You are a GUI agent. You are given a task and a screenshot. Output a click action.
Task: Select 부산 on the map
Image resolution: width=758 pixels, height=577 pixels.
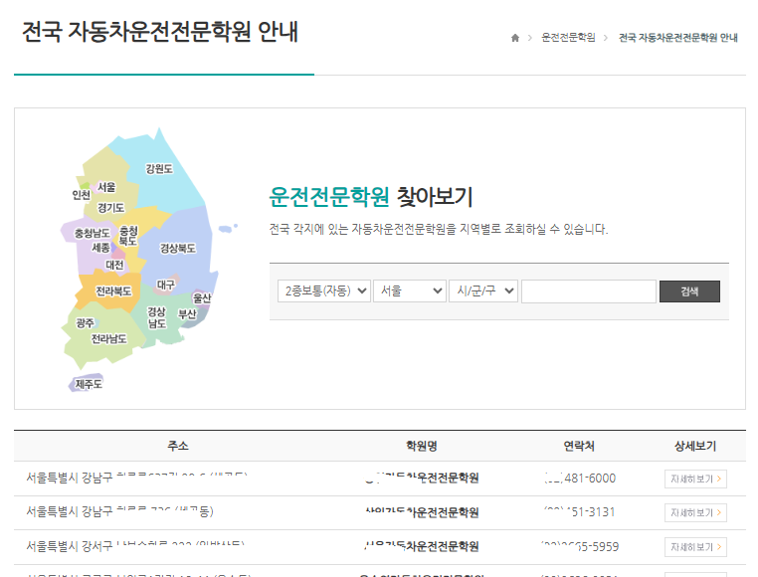(x=187, y=314)
